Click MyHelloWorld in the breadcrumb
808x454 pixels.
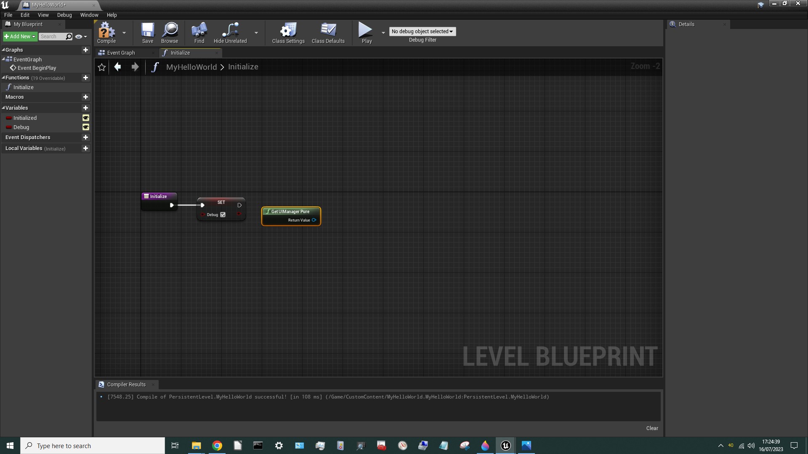[191, 67]
